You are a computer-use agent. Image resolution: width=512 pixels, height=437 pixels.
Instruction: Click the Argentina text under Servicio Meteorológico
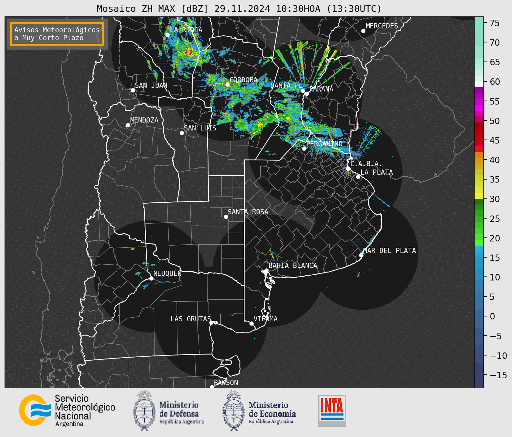(69, 424)
